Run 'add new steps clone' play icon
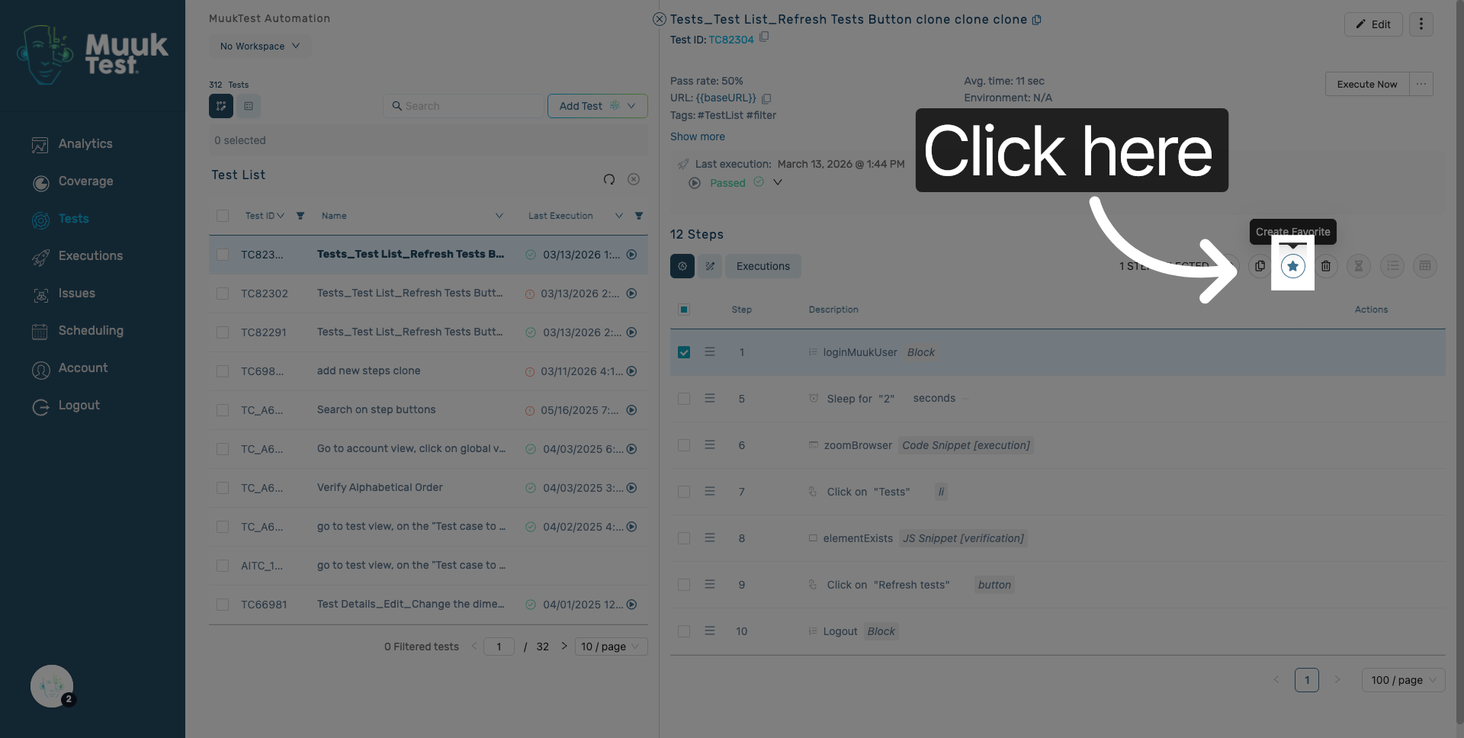Viewport: 1464px width, 738px height. (x=631, y=371)
